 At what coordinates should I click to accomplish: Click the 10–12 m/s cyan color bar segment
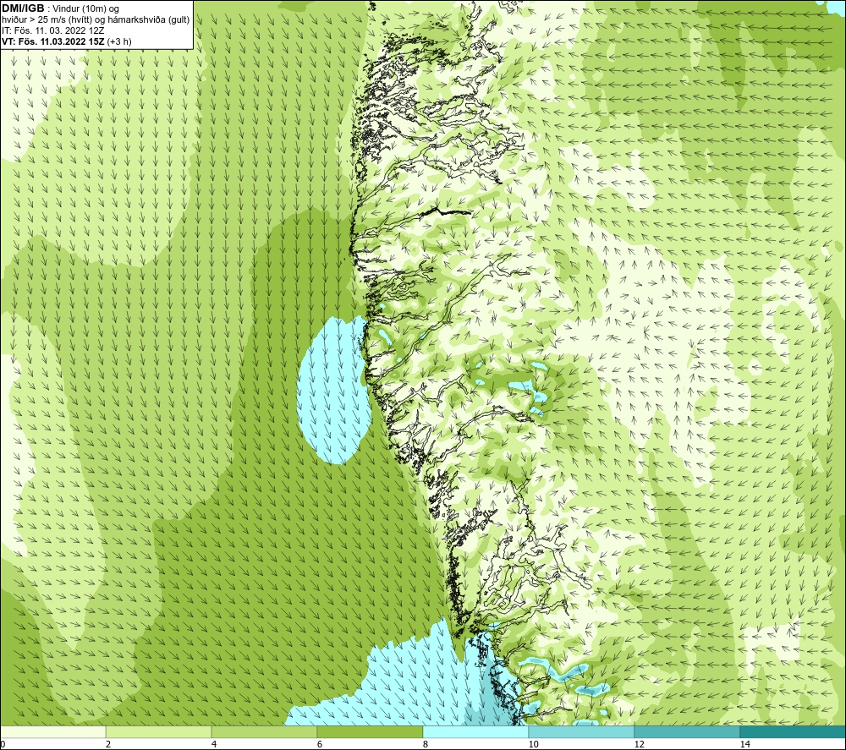(x=582, y=731)
